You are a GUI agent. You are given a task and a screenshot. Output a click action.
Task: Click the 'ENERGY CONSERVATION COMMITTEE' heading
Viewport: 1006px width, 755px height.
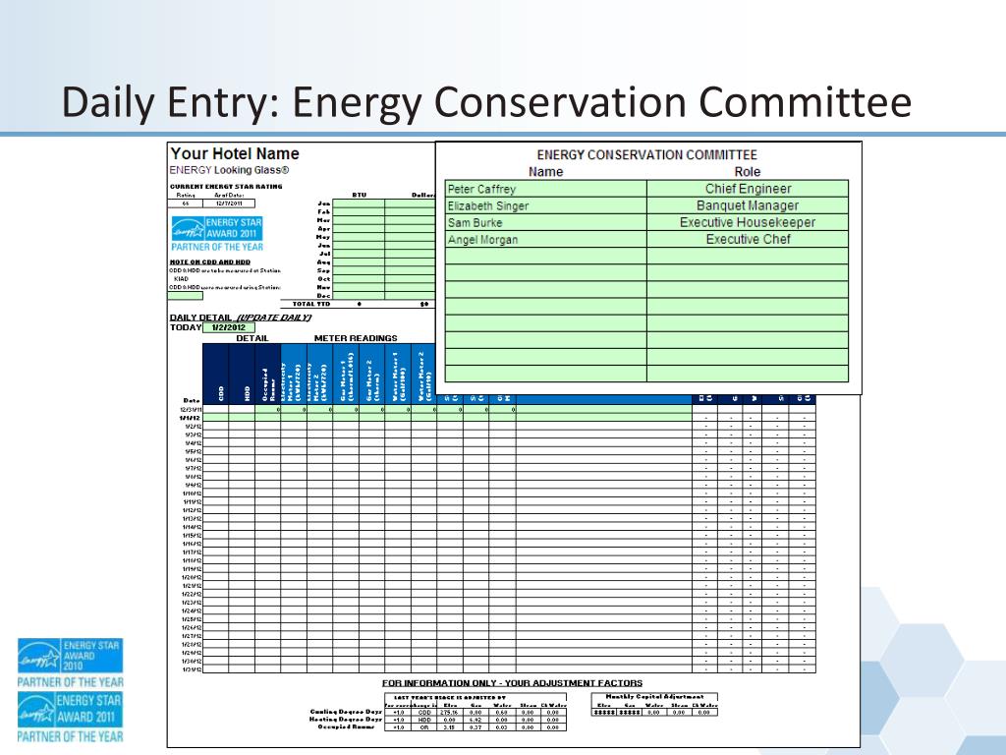646,154
